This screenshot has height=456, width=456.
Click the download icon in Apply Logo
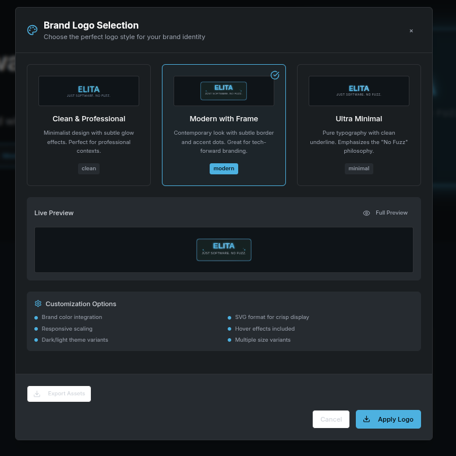[366, 419]
